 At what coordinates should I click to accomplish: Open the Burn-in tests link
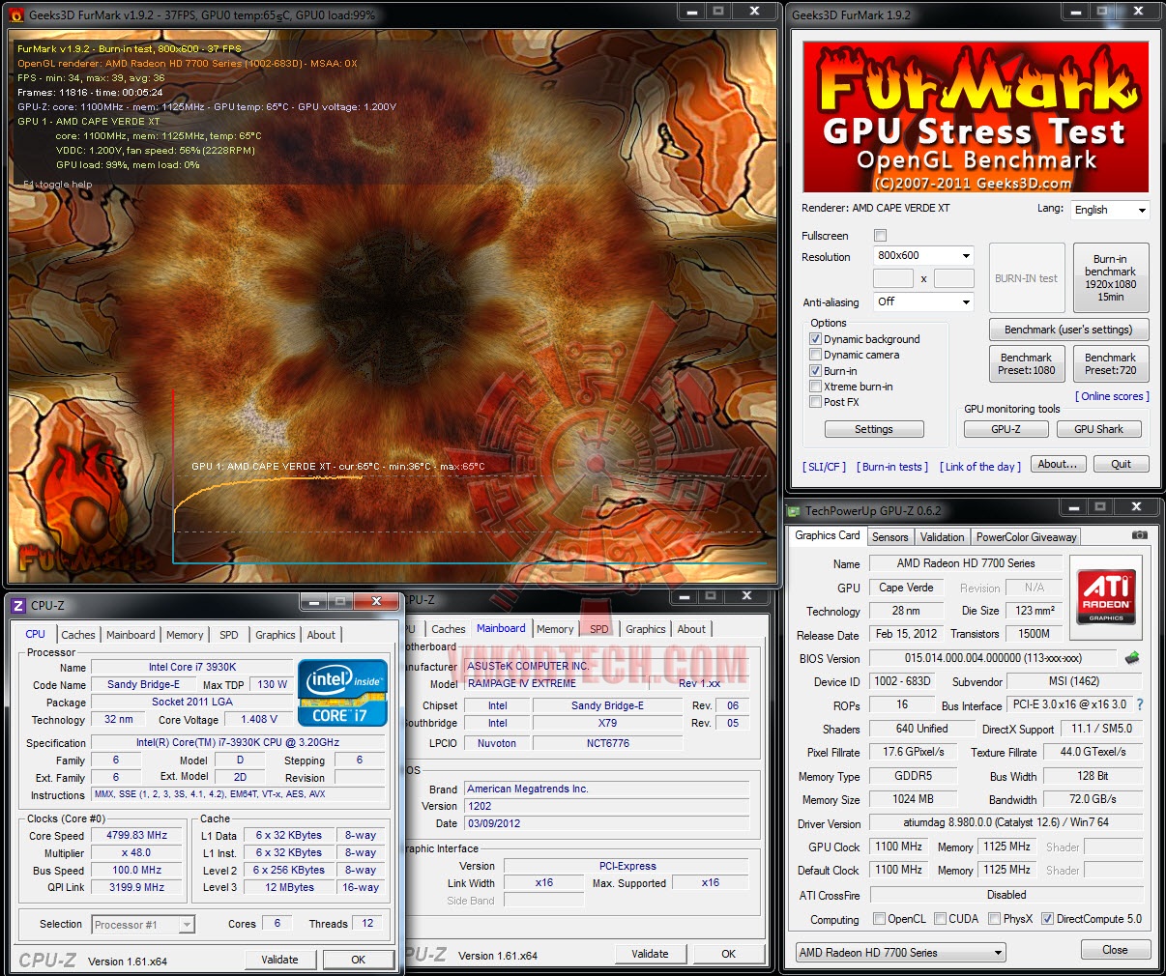[x=892, y=467]
